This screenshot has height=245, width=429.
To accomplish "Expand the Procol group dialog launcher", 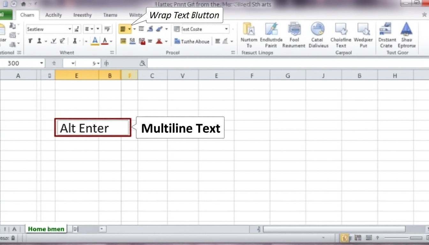I will 233,53.
